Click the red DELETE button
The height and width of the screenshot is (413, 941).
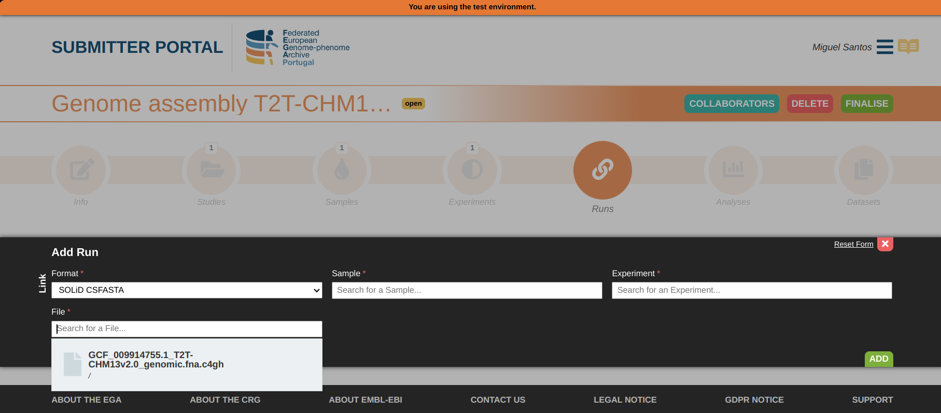coord(810,104)
